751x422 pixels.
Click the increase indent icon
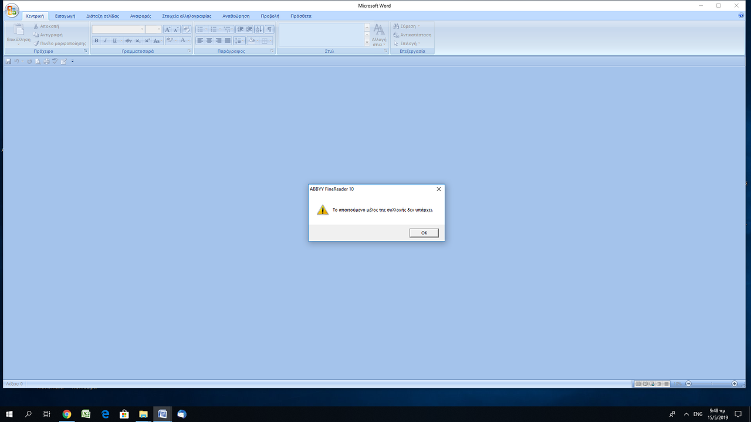pos(249,29)
